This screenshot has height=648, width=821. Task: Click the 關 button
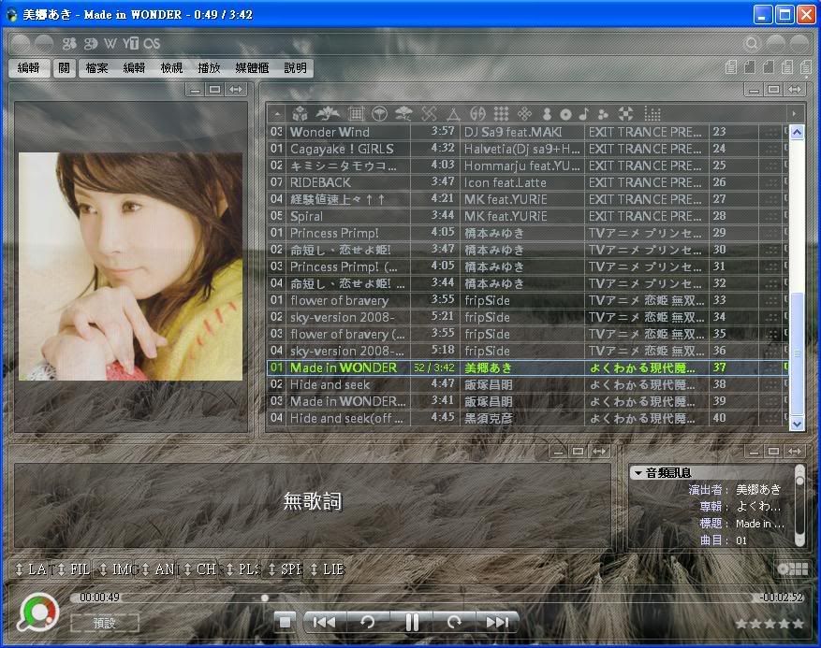click(64, 68)
